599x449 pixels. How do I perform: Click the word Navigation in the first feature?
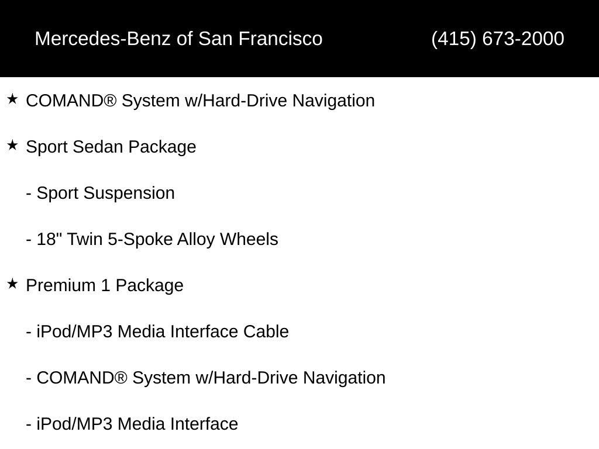point(333,101)
